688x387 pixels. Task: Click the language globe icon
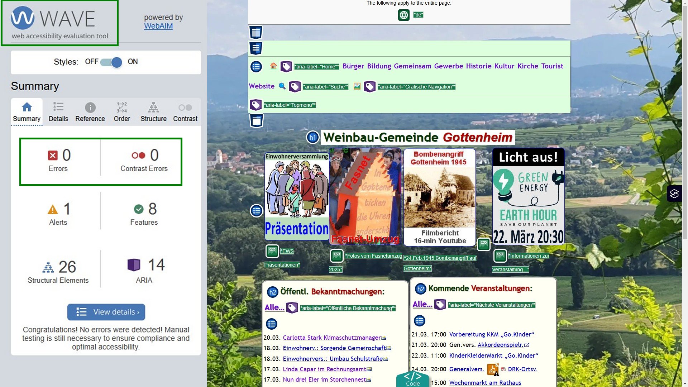[404, 15]
